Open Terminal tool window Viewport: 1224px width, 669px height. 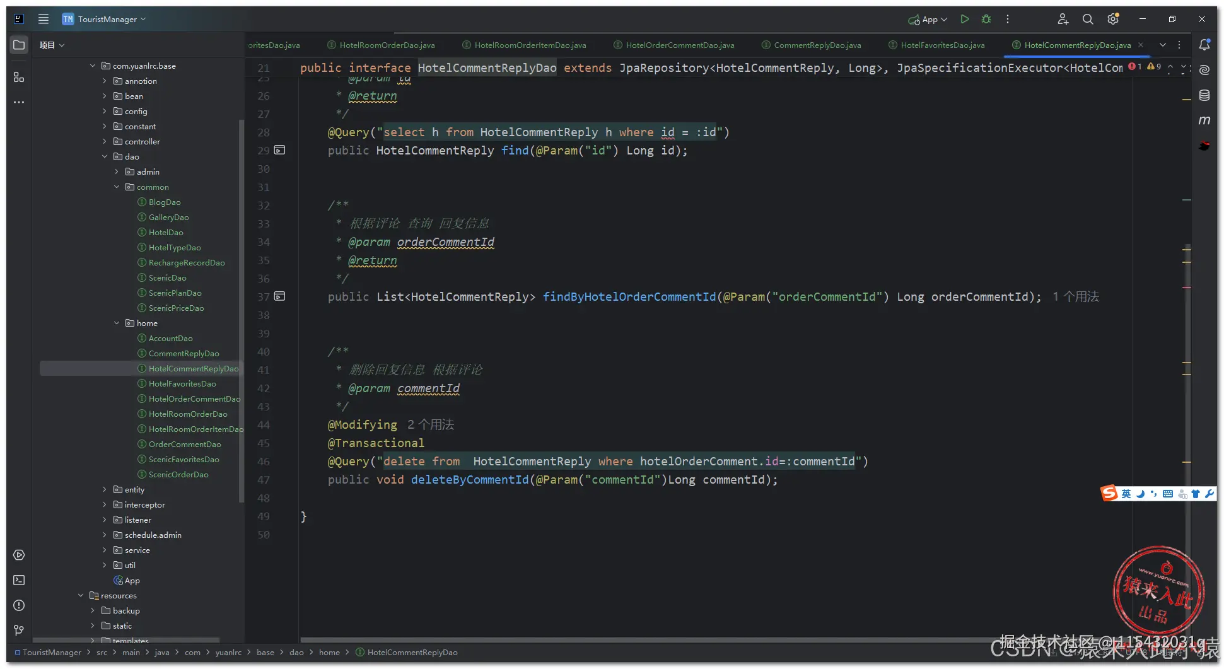tap(19, 580)
